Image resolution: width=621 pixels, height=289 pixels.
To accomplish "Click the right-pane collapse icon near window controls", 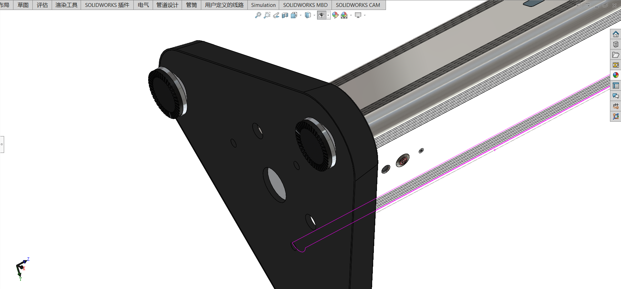I will click(588, 5).
